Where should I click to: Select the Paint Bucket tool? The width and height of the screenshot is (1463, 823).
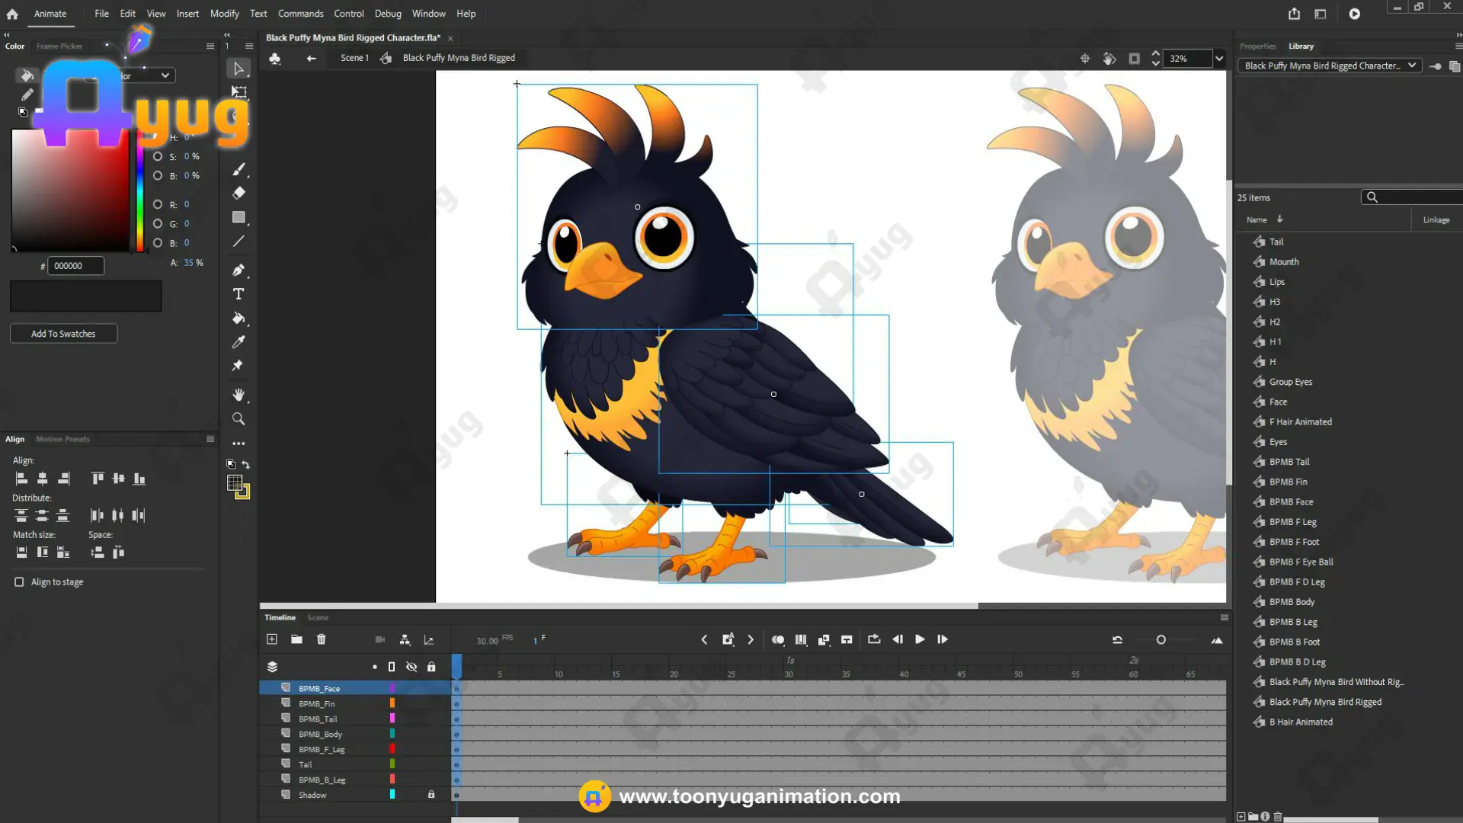(x=238, y=319)
